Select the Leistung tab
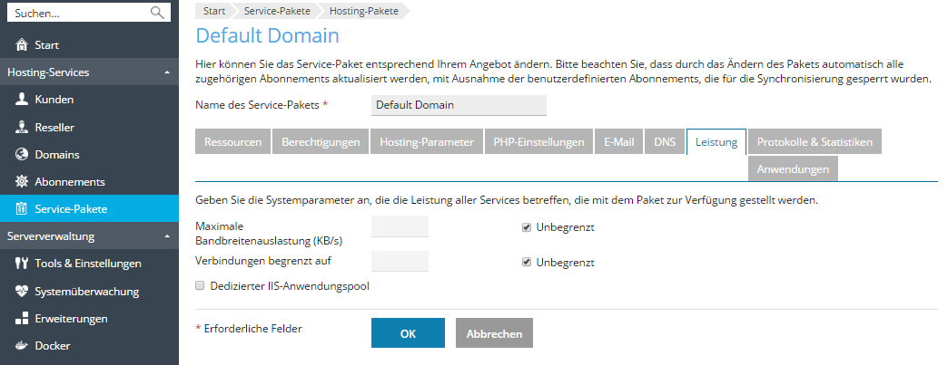 (716, 142)
